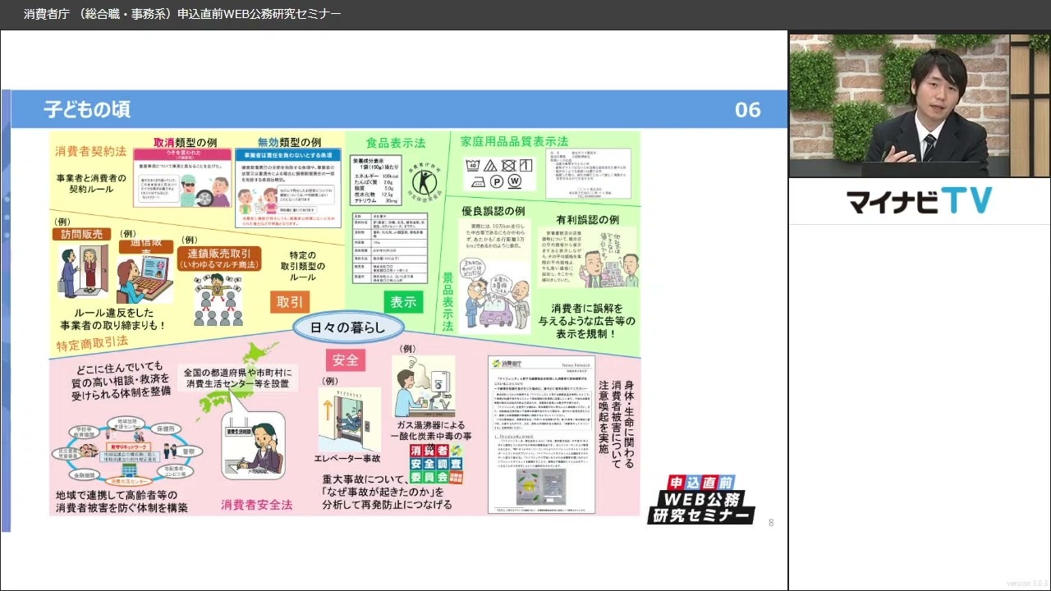Screen dimensions: 1051x591
Task: Click the 有利誤認の例 heading
Action: tap(587, 219)
